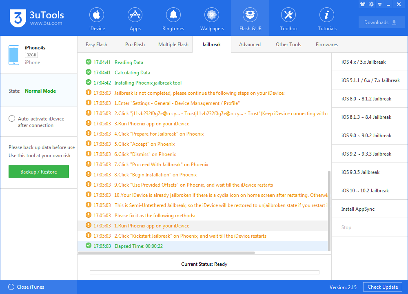Switch to the Advanced tab
This screenshot has width=408, height=294.
[250, 45]
